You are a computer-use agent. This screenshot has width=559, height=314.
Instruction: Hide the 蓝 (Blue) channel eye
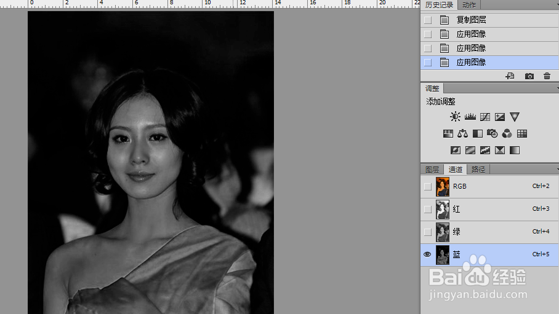coord(427,254)
